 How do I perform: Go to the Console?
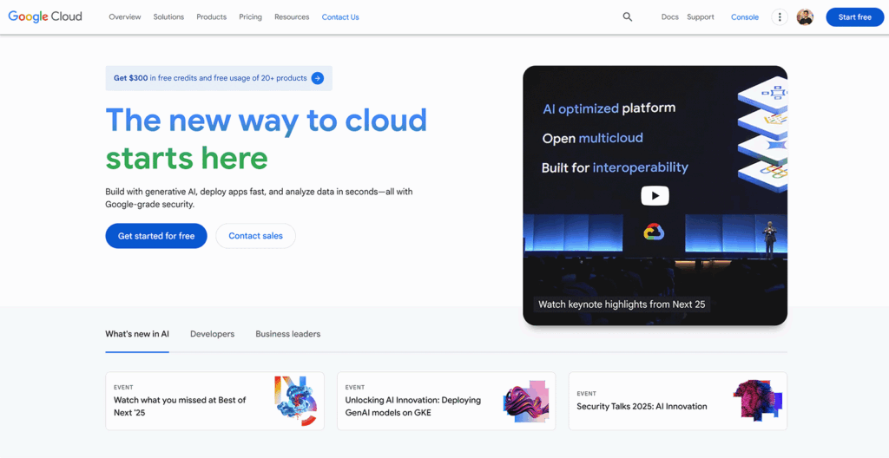point(744,17)
